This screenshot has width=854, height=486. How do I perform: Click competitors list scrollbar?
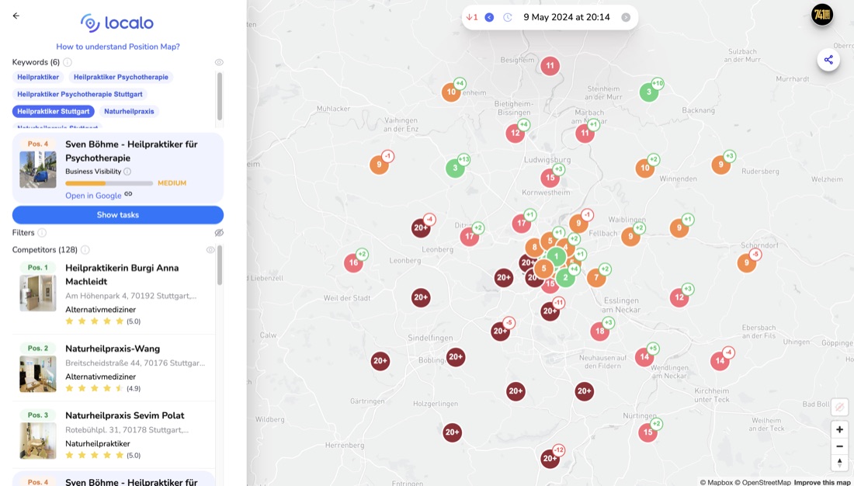pos(220,265)
